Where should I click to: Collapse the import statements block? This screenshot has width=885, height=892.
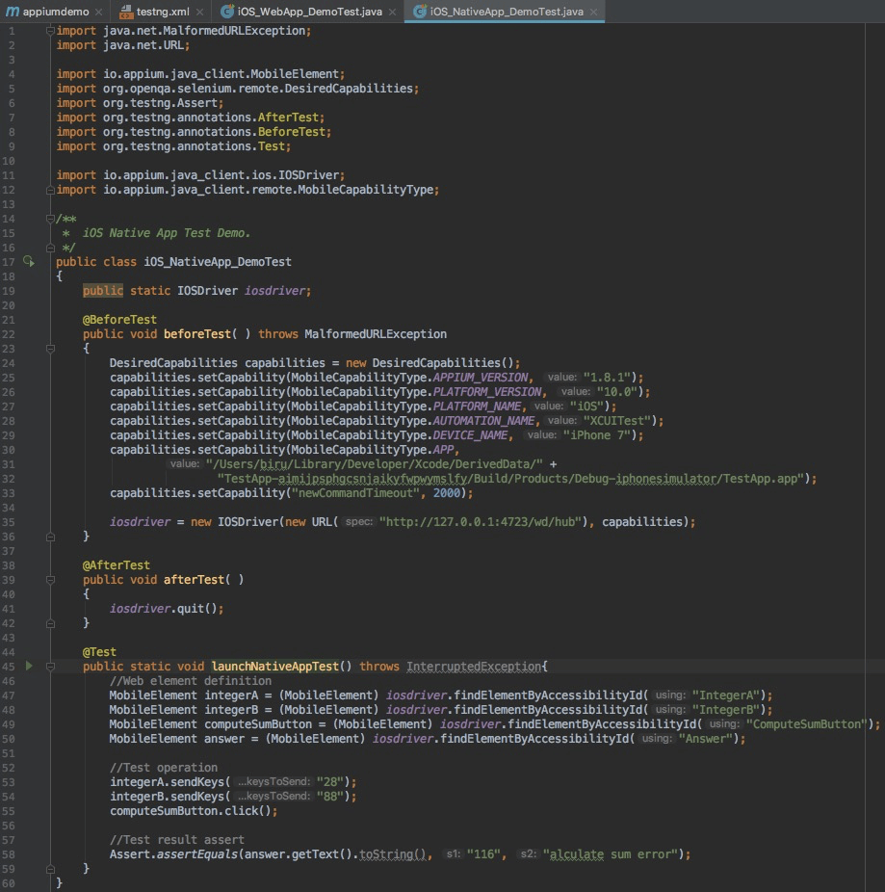click(x=50, y=31)
